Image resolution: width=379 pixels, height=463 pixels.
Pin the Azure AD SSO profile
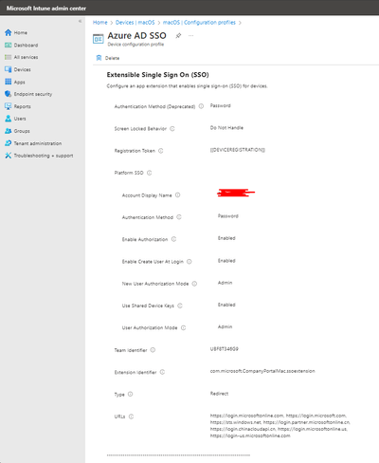pos(178,36)
